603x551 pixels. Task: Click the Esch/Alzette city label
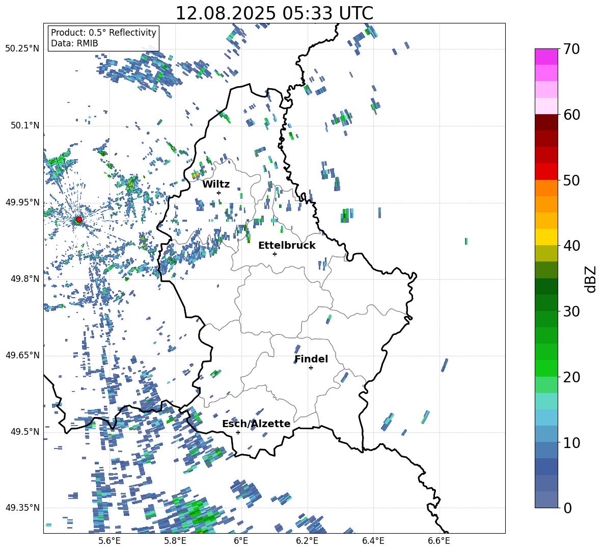[256, 424]
